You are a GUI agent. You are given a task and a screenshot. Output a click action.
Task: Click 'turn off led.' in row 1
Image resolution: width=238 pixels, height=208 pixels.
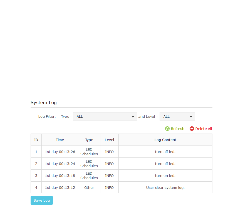(x=165, y=152)
